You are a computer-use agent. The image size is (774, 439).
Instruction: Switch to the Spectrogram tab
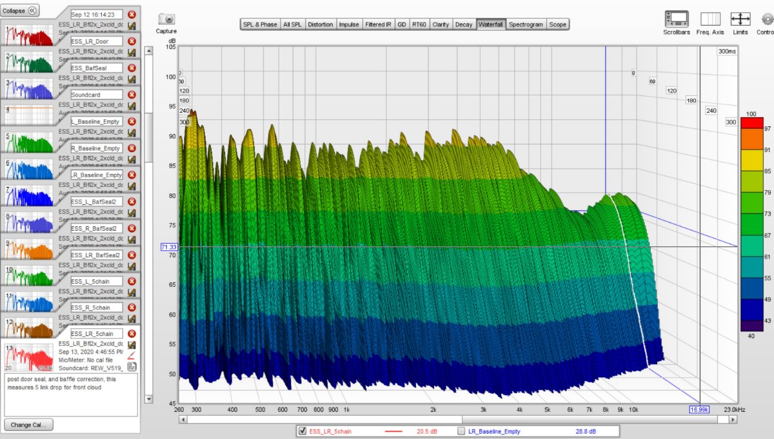525,24
